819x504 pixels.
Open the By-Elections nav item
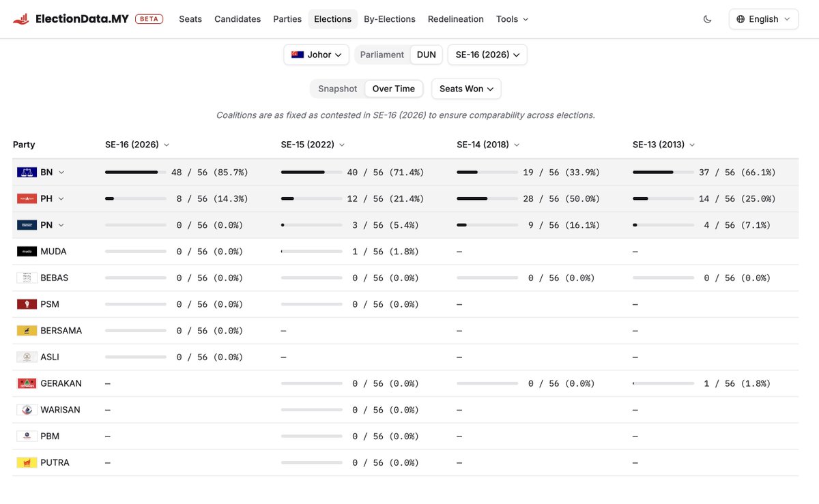tap(390, 19)
